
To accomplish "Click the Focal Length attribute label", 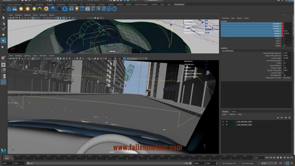I will click(x=276, y=58).
